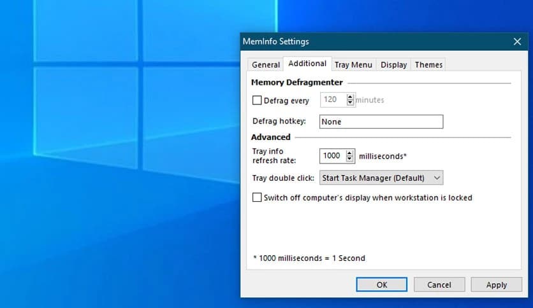533x308 pixels.
Task: Toggle switch off display when locked checkbox
Action: (258, 198)
